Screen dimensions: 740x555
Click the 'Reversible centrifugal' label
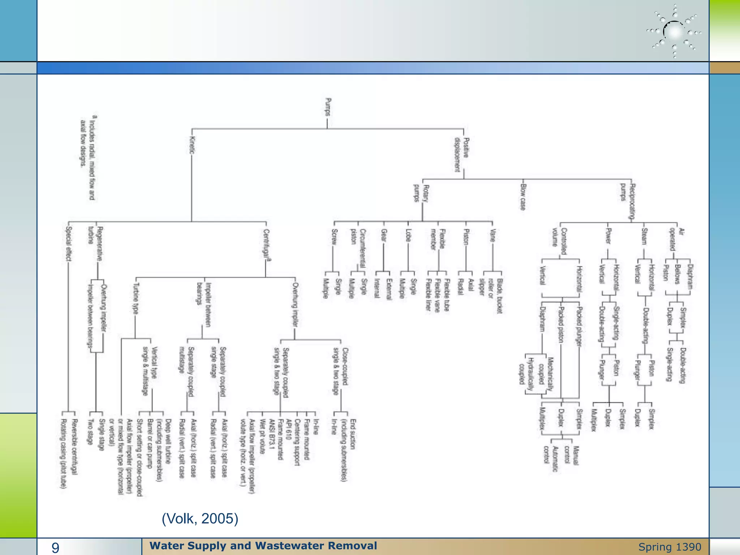pos(74,447)
